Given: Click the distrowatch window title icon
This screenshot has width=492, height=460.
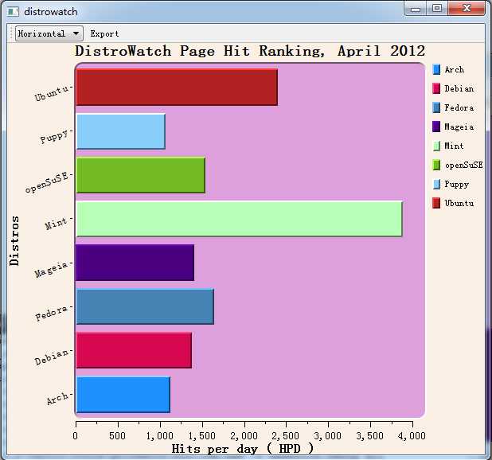Looking at the screenshot, I should [13, 12].
